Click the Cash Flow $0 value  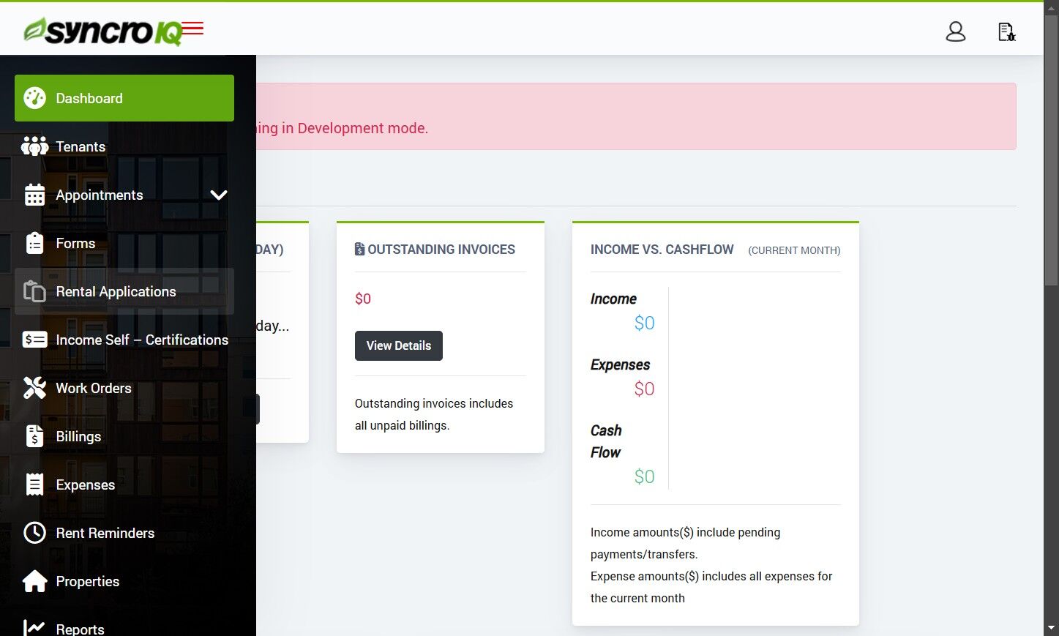pos(644,476)
